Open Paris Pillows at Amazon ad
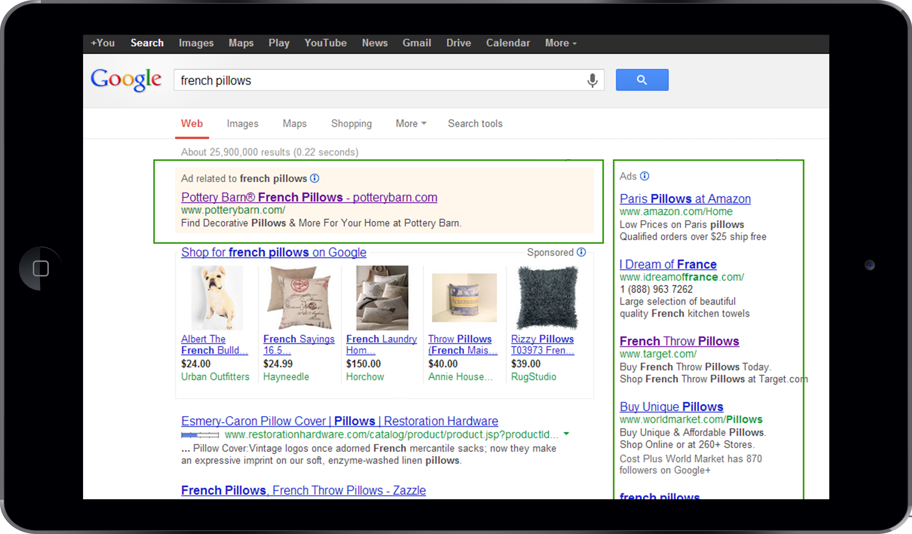Screen dimensions: 912x534 [x=685, y=199]
